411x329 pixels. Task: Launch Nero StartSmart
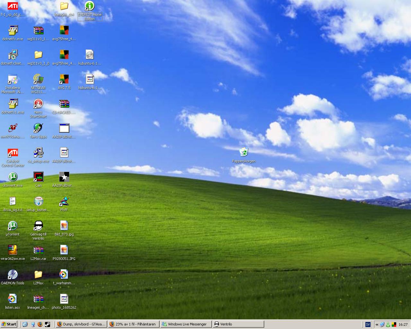pos(39,108)
